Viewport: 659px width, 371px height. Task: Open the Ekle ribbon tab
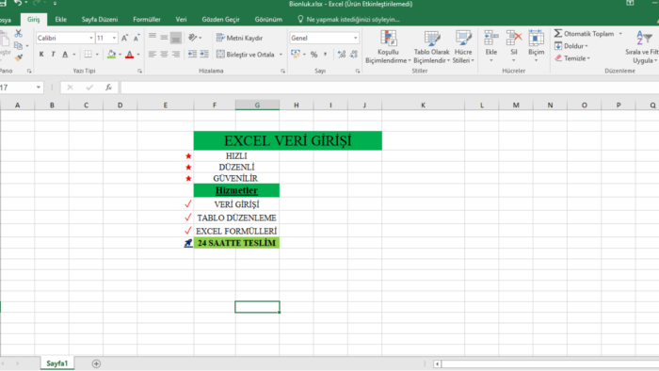[61, 20]
